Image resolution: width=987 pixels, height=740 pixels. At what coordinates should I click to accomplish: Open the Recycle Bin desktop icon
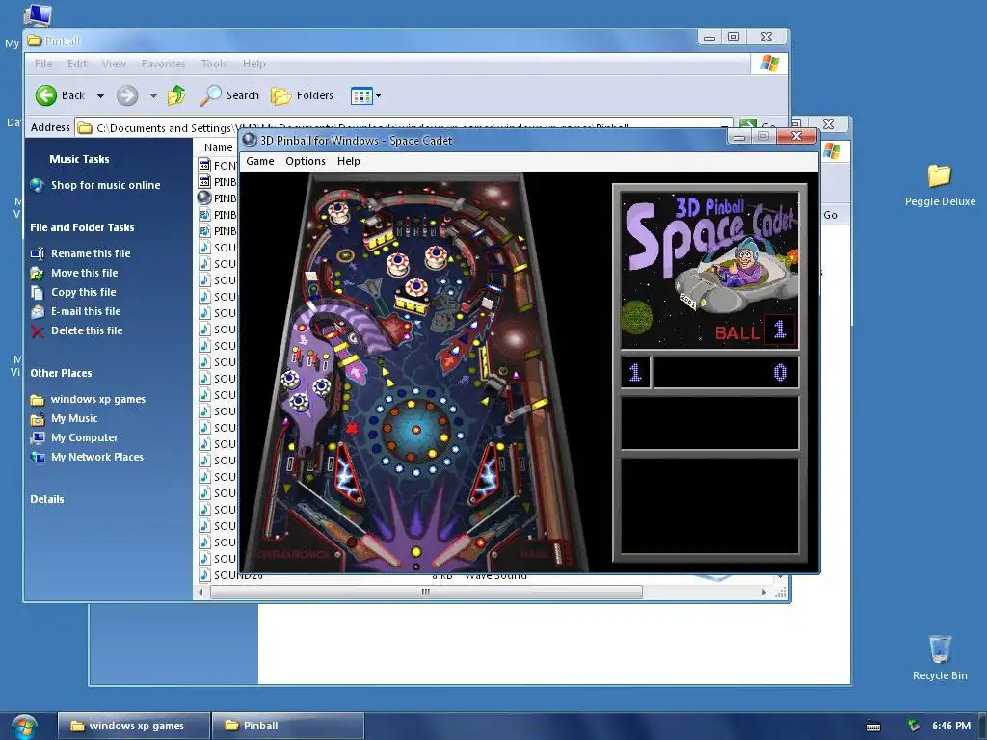pyautogui.click(x=940, y=657)
